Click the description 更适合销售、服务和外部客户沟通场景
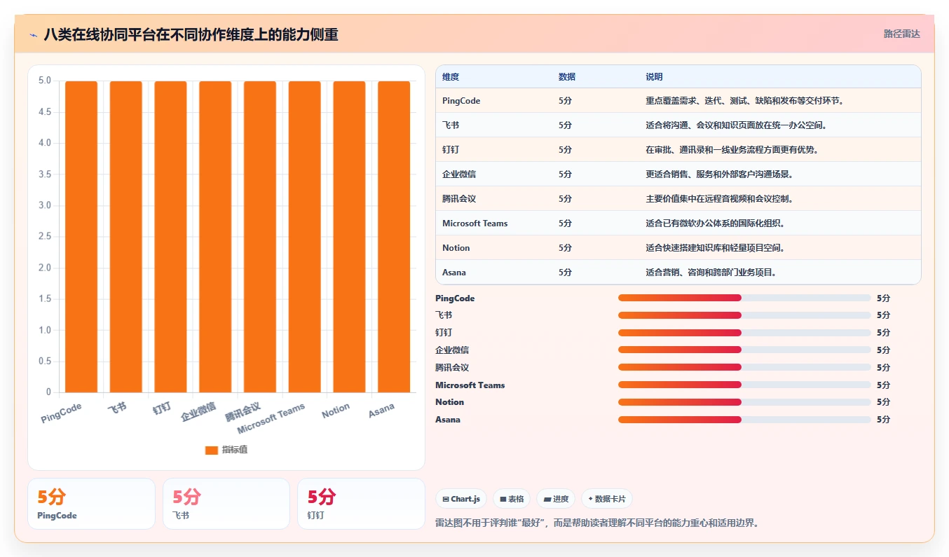The image size is (949, 557). (x=719, y=174)
